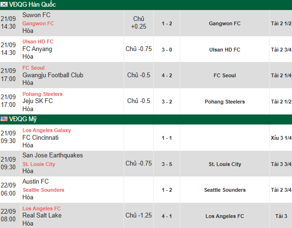
Task: Click the 4 - 1 score result
Action: (167, 216)
